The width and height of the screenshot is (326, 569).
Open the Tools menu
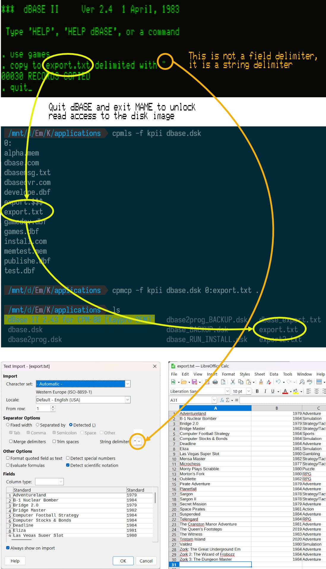click(287, 374)
